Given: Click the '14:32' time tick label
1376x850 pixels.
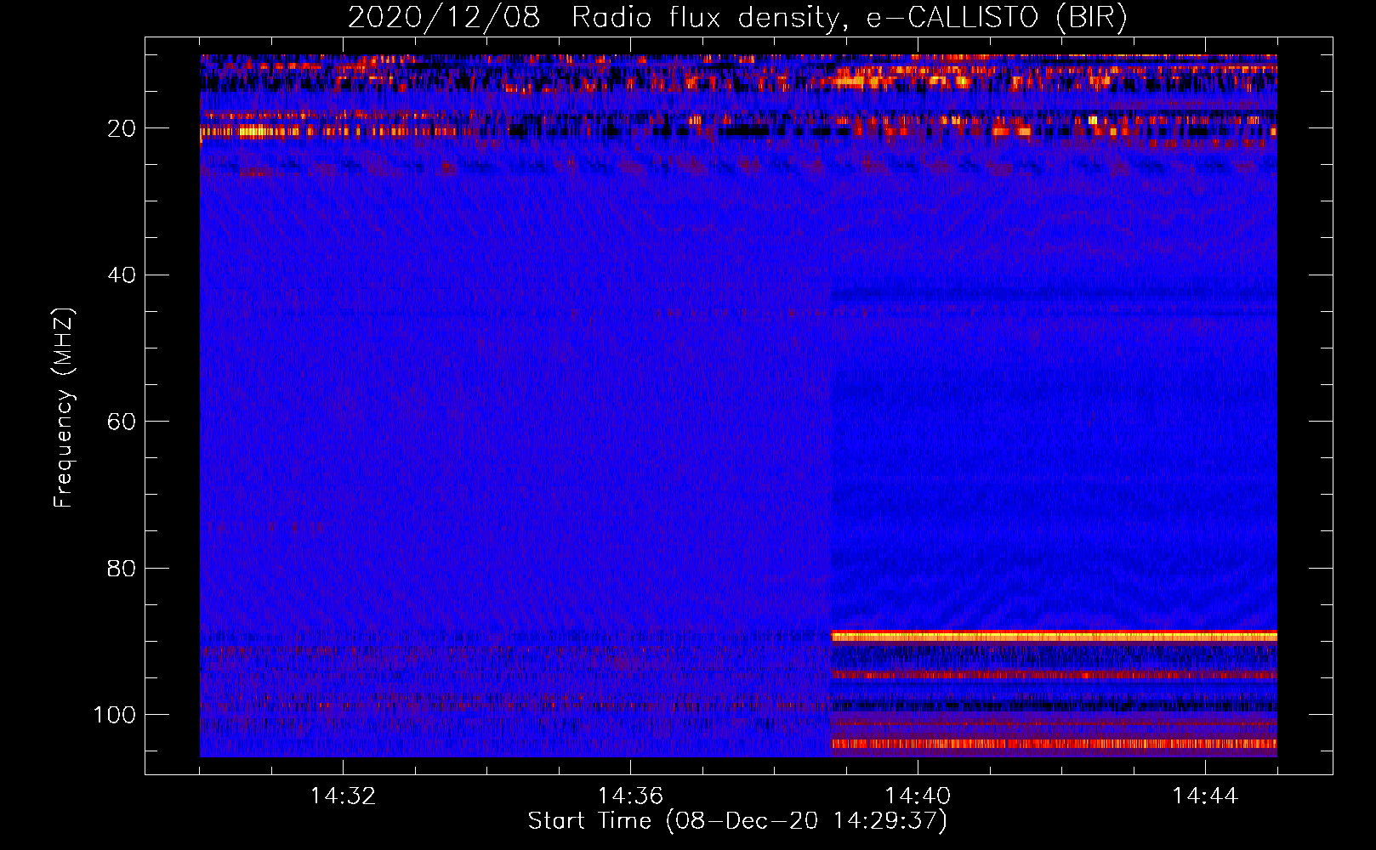Looking at the screenshot, I should point(343,796).
